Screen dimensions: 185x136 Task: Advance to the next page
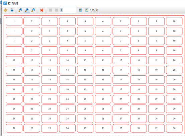tap(80, 10)
